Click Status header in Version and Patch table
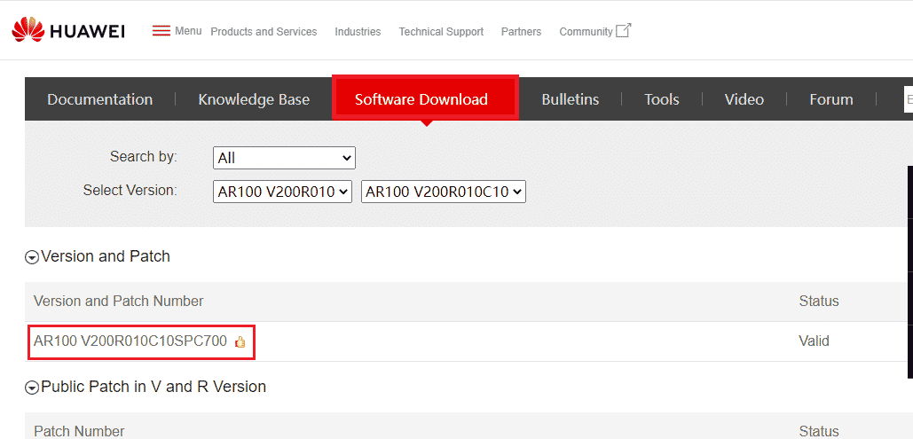 pos(819,301)
